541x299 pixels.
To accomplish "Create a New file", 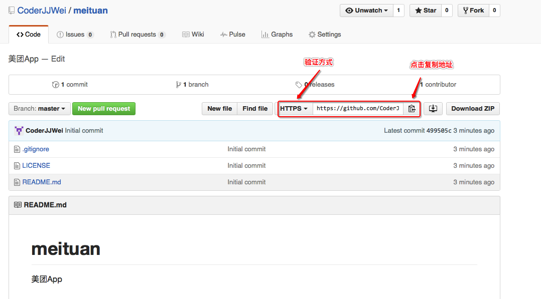I will [220, 109].
